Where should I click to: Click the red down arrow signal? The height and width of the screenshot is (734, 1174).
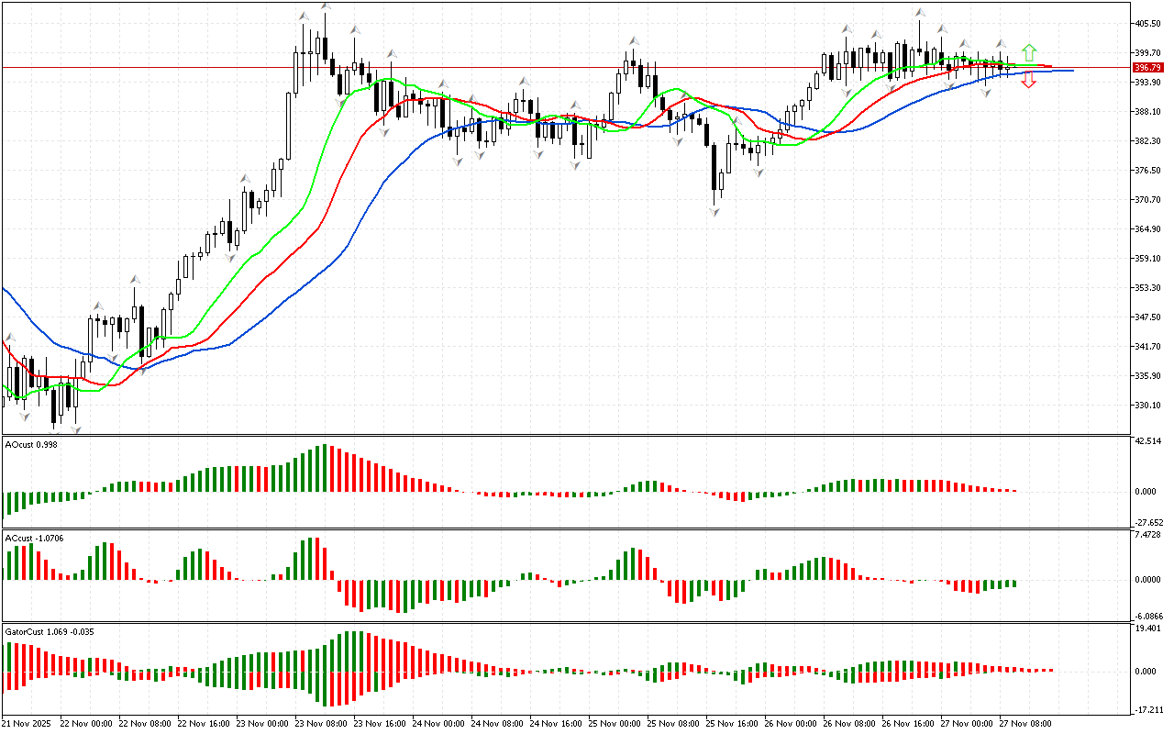1029,81
